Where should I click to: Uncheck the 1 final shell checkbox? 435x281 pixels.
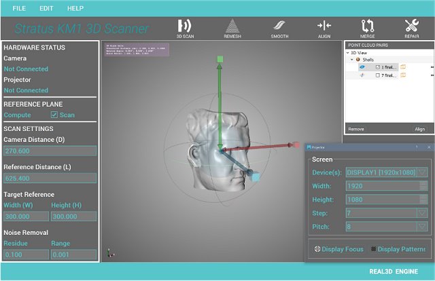378,67
